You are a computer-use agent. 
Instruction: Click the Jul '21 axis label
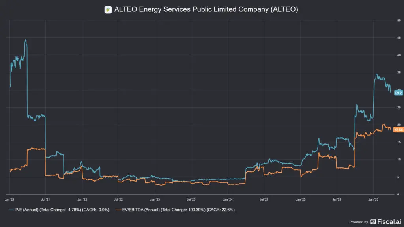(x=46, y=199)
